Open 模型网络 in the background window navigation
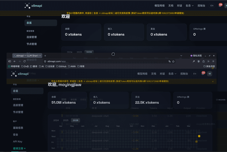227x152 pixels. 159,6
